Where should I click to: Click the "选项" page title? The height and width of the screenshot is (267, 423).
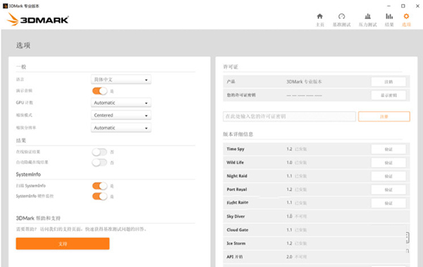[x=23, y=45]
